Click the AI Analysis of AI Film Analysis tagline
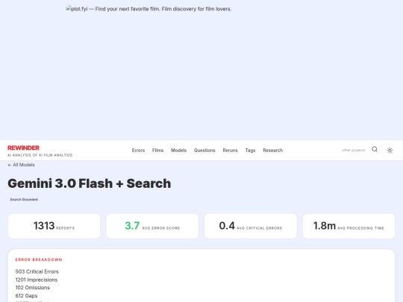This screenshot has height=302, width=403. [x=40, y=155]
